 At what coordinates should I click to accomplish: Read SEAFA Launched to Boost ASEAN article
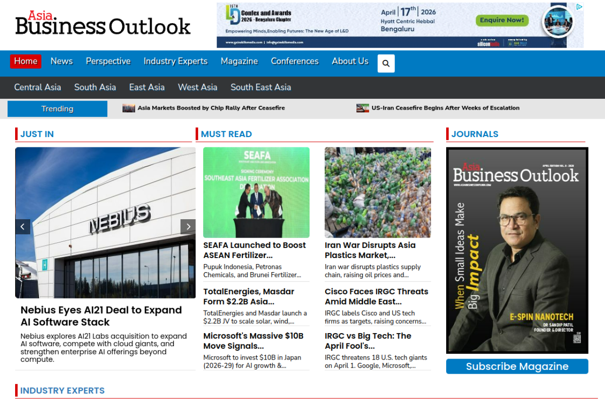coord(254,250)
